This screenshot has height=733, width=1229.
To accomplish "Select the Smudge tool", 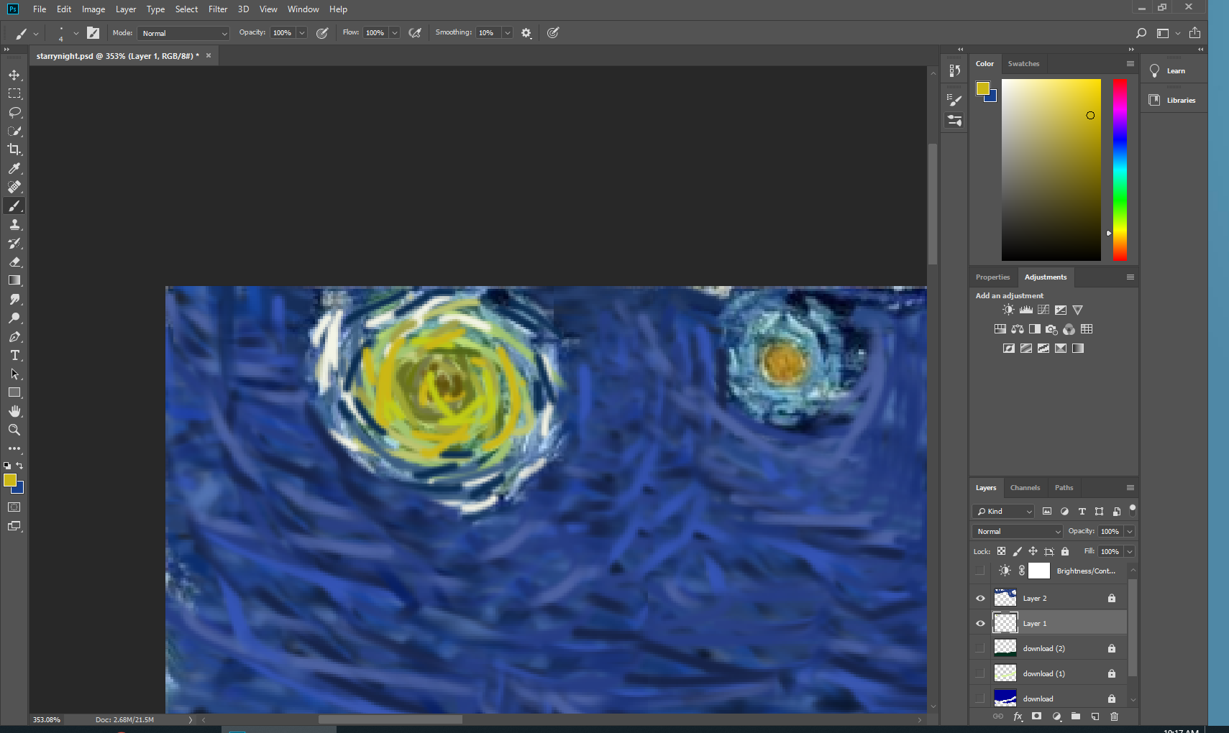I will pos(14,299).
